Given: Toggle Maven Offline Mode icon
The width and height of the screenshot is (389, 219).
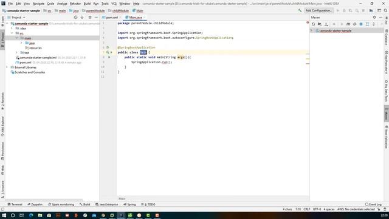Looking at the screenshot, I should click(355, 24).
